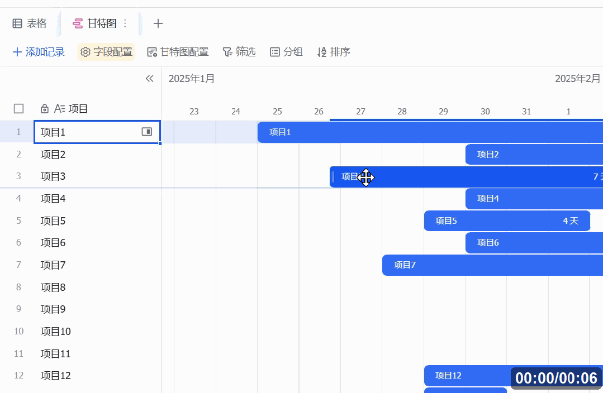This screenshot has width=603, height=393.
Task: Select the 项目12 row in the list
Action: (x=56, y=376)
